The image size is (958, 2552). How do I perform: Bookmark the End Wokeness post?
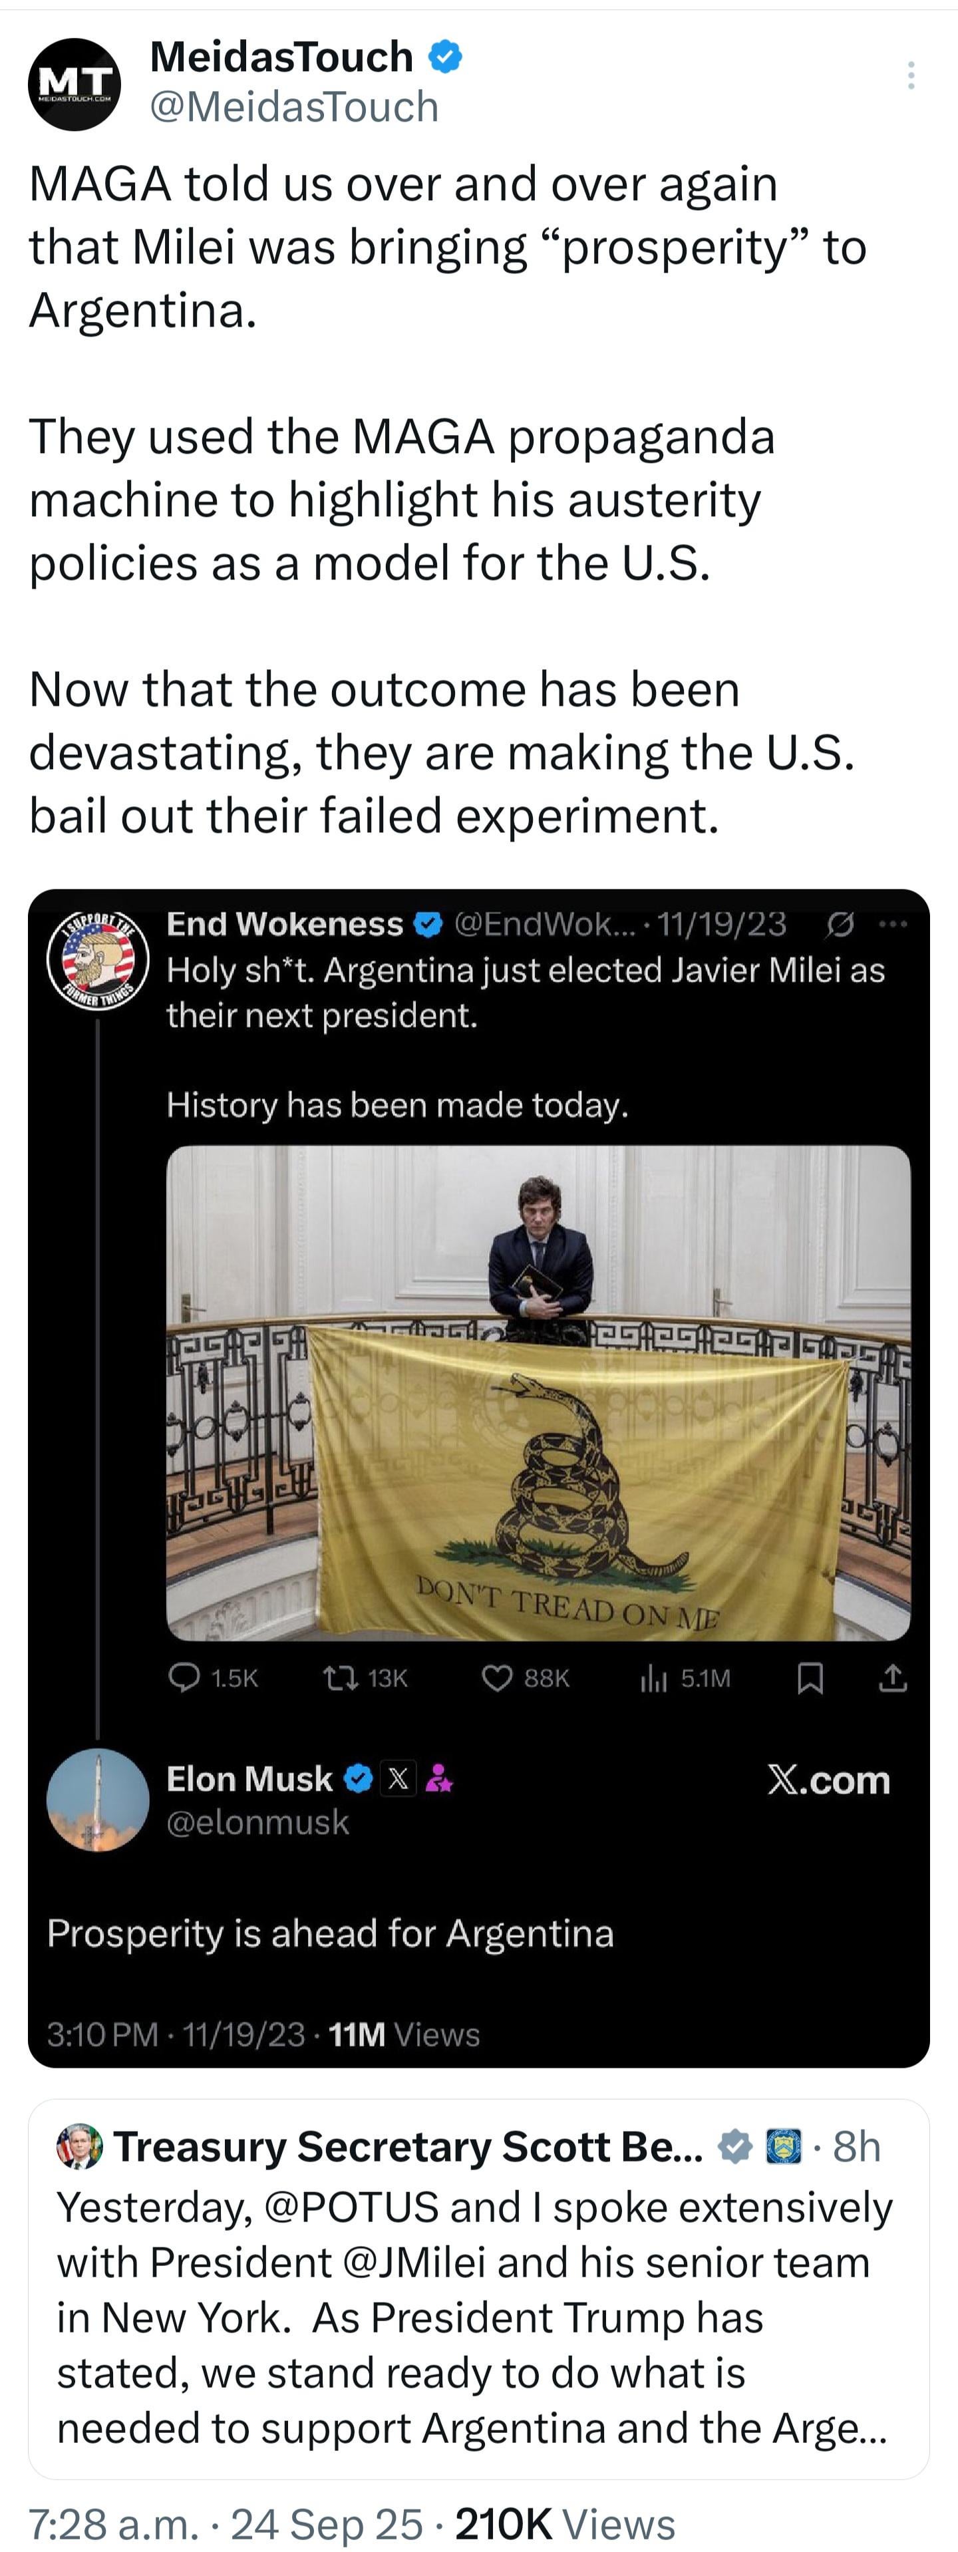pyautogui.click(x=810, y=1677)
